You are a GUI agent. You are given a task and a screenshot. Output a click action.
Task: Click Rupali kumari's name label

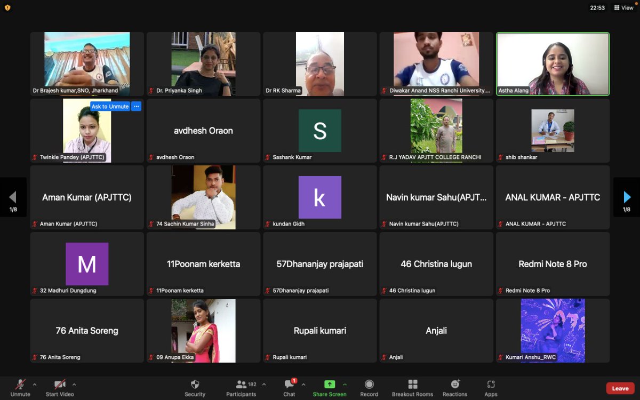290,357
